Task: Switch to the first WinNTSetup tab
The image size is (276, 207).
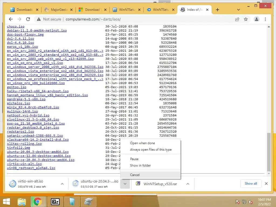Action: pyautogui.click(x=127, y=10)
